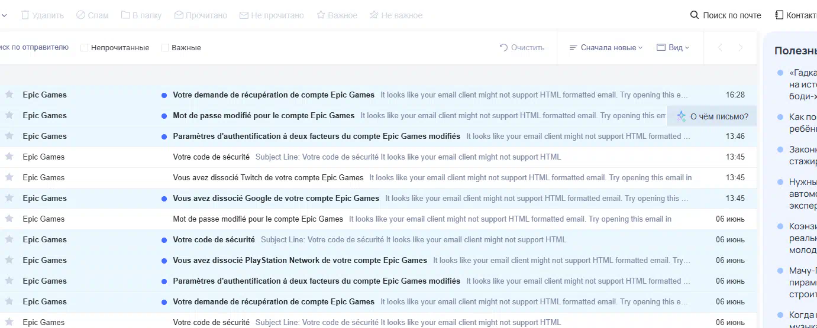The image size is (817, 328).
Task: Open the Сначала новые sort dropdown
Action: click(x=606, y=47)
